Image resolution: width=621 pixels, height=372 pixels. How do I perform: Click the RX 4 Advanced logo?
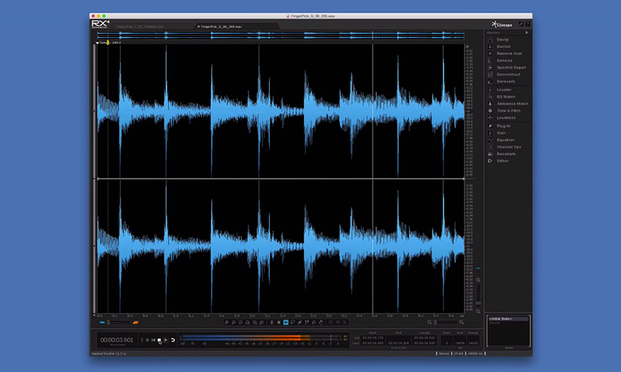coord(101,24)
